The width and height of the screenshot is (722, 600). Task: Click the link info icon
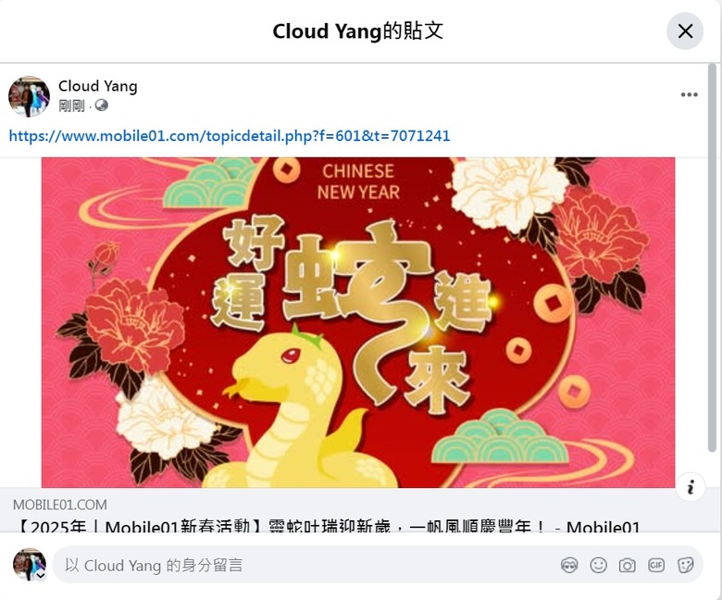691,487
